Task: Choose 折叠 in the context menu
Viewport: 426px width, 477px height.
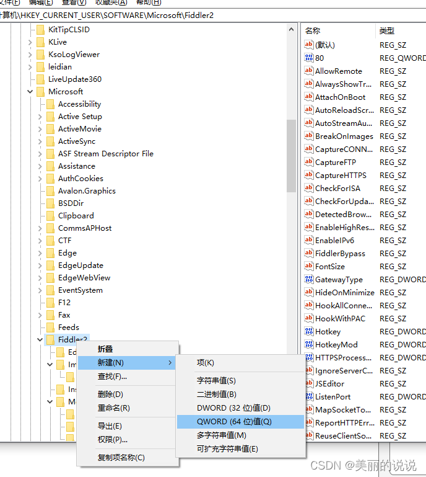Action: coord(126,349)
